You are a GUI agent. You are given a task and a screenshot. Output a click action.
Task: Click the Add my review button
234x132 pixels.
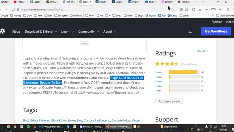(x=169, y=101)
